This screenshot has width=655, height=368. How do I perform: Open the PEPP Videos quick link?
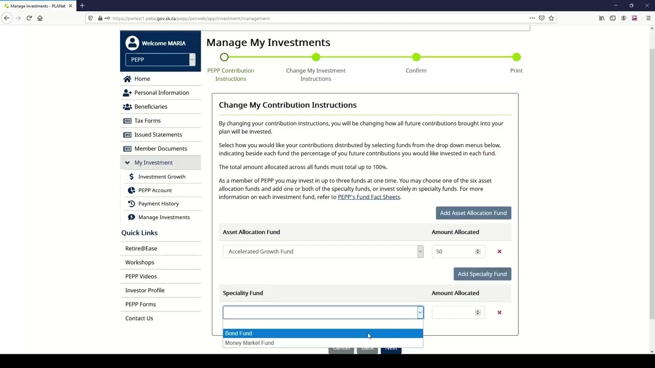coord(141,277)
